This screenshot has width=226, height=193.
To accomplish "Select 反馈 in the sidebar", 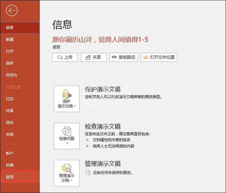I will pos(20,165).
